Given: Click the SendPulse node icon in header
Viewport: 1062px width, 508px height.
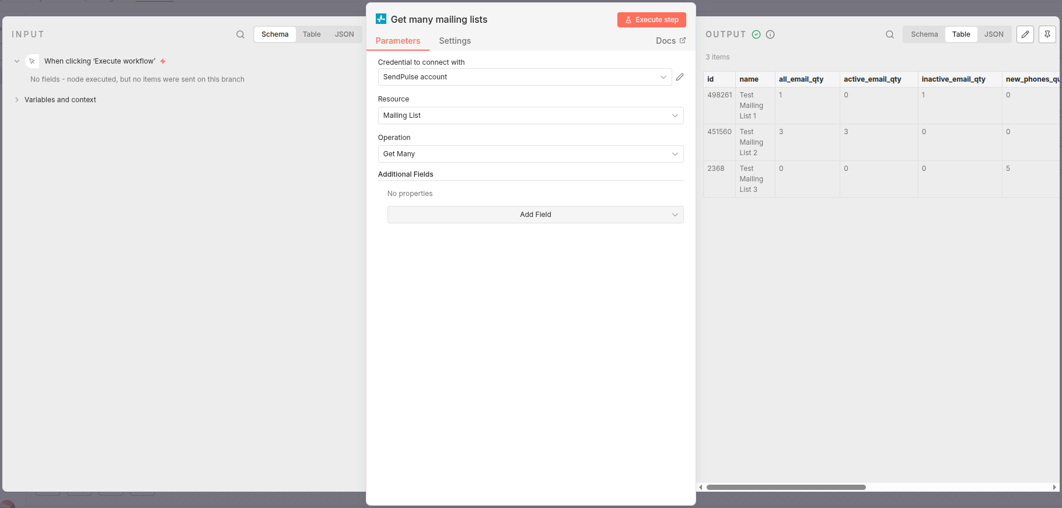Looking at the screenshot, I should [381, 19].
